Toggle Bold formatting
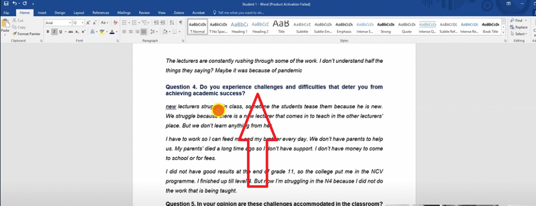 pyautogui.click(x=48, y=32)
